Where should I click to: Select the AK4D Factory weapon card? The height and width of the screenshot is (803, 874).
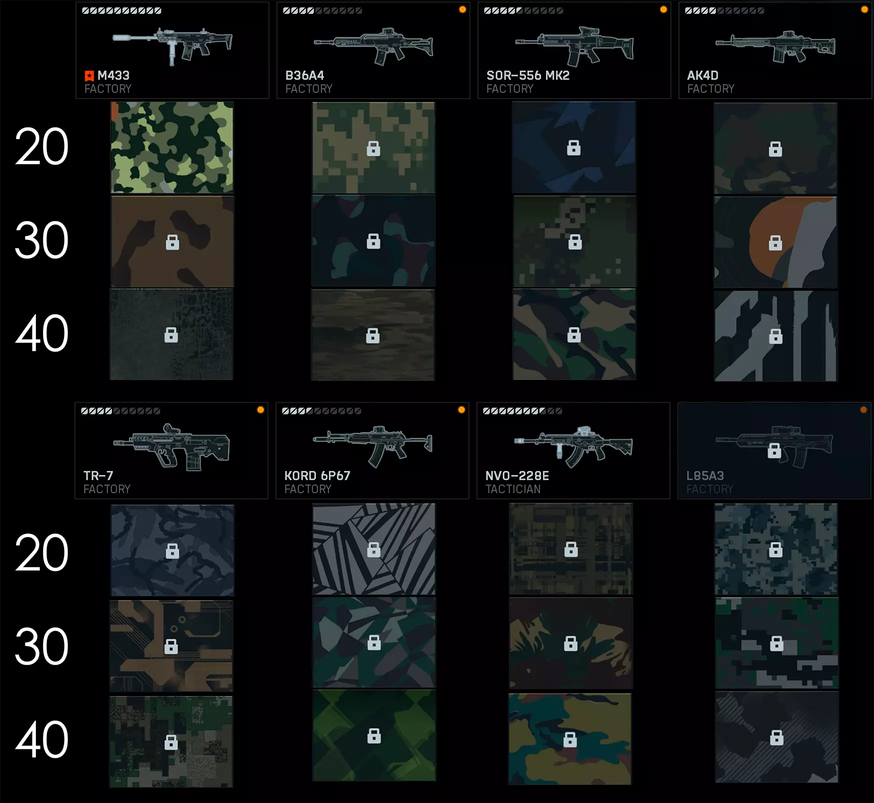pos(775,50)
